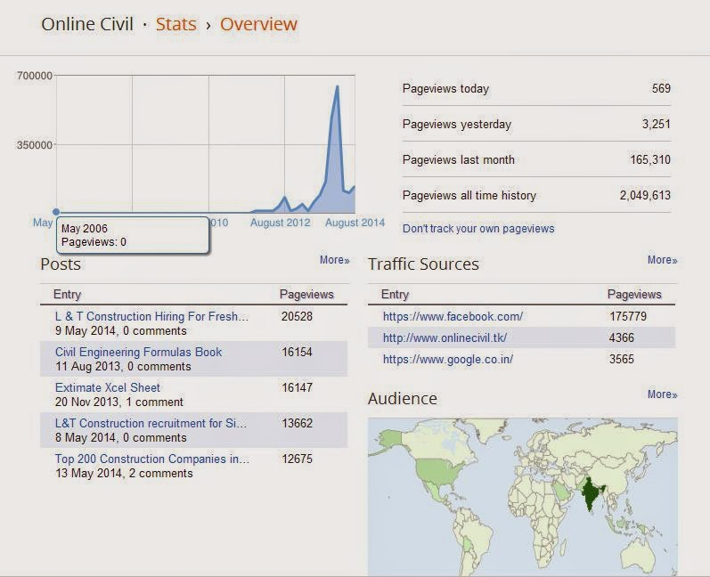
Task: Open More link beside Traffic Sources
Action: point(662,260)
